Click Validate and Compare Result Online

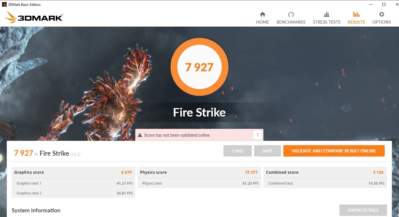(x=334, y=151)
